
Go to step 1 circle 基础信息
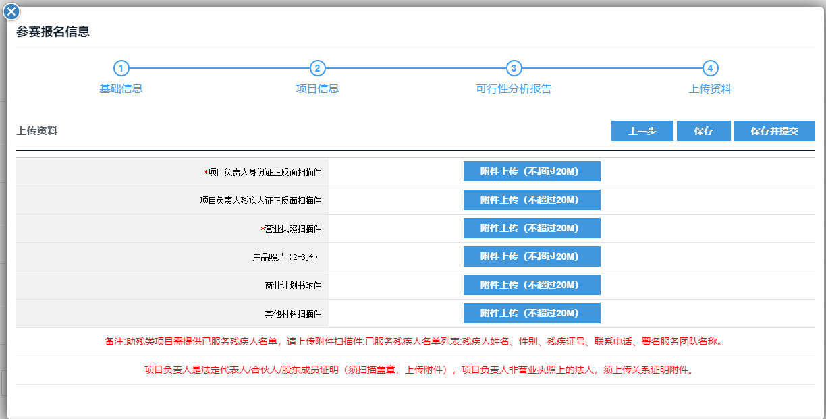pos(121,68)
